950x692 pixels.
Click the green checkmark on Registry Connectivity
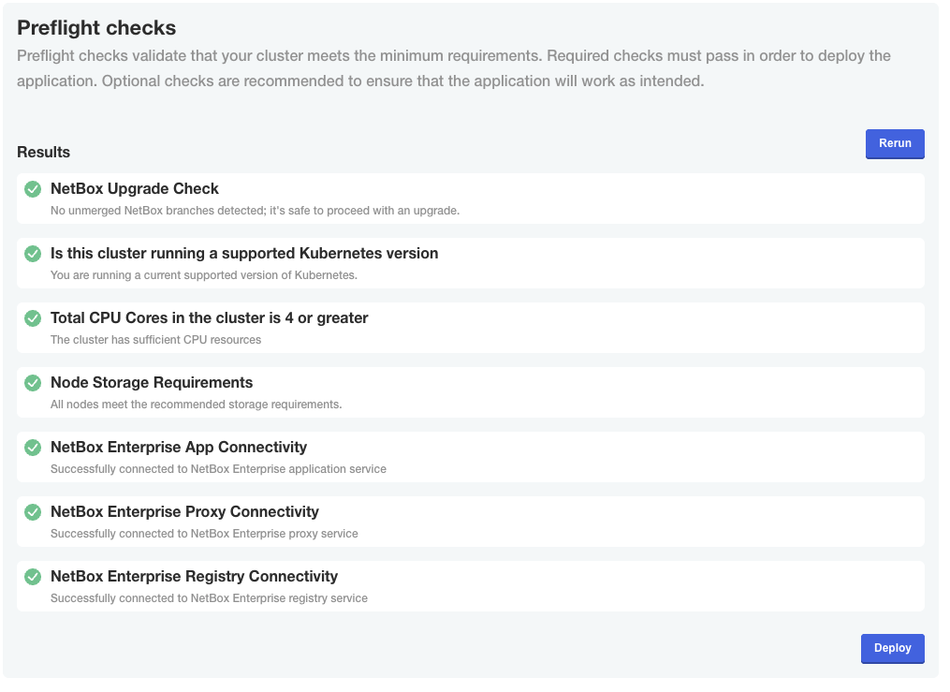click(34, 577)
